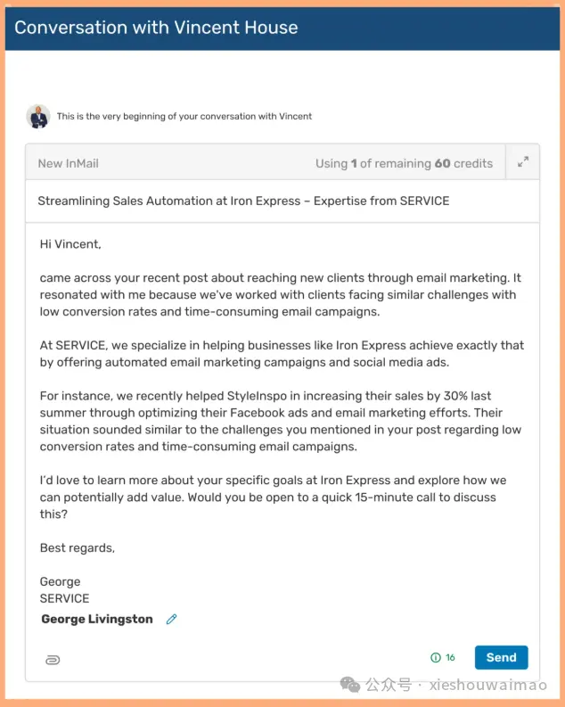
Task: Place cursor on the "Best regards," line
Action: click(x=78, y=547)
